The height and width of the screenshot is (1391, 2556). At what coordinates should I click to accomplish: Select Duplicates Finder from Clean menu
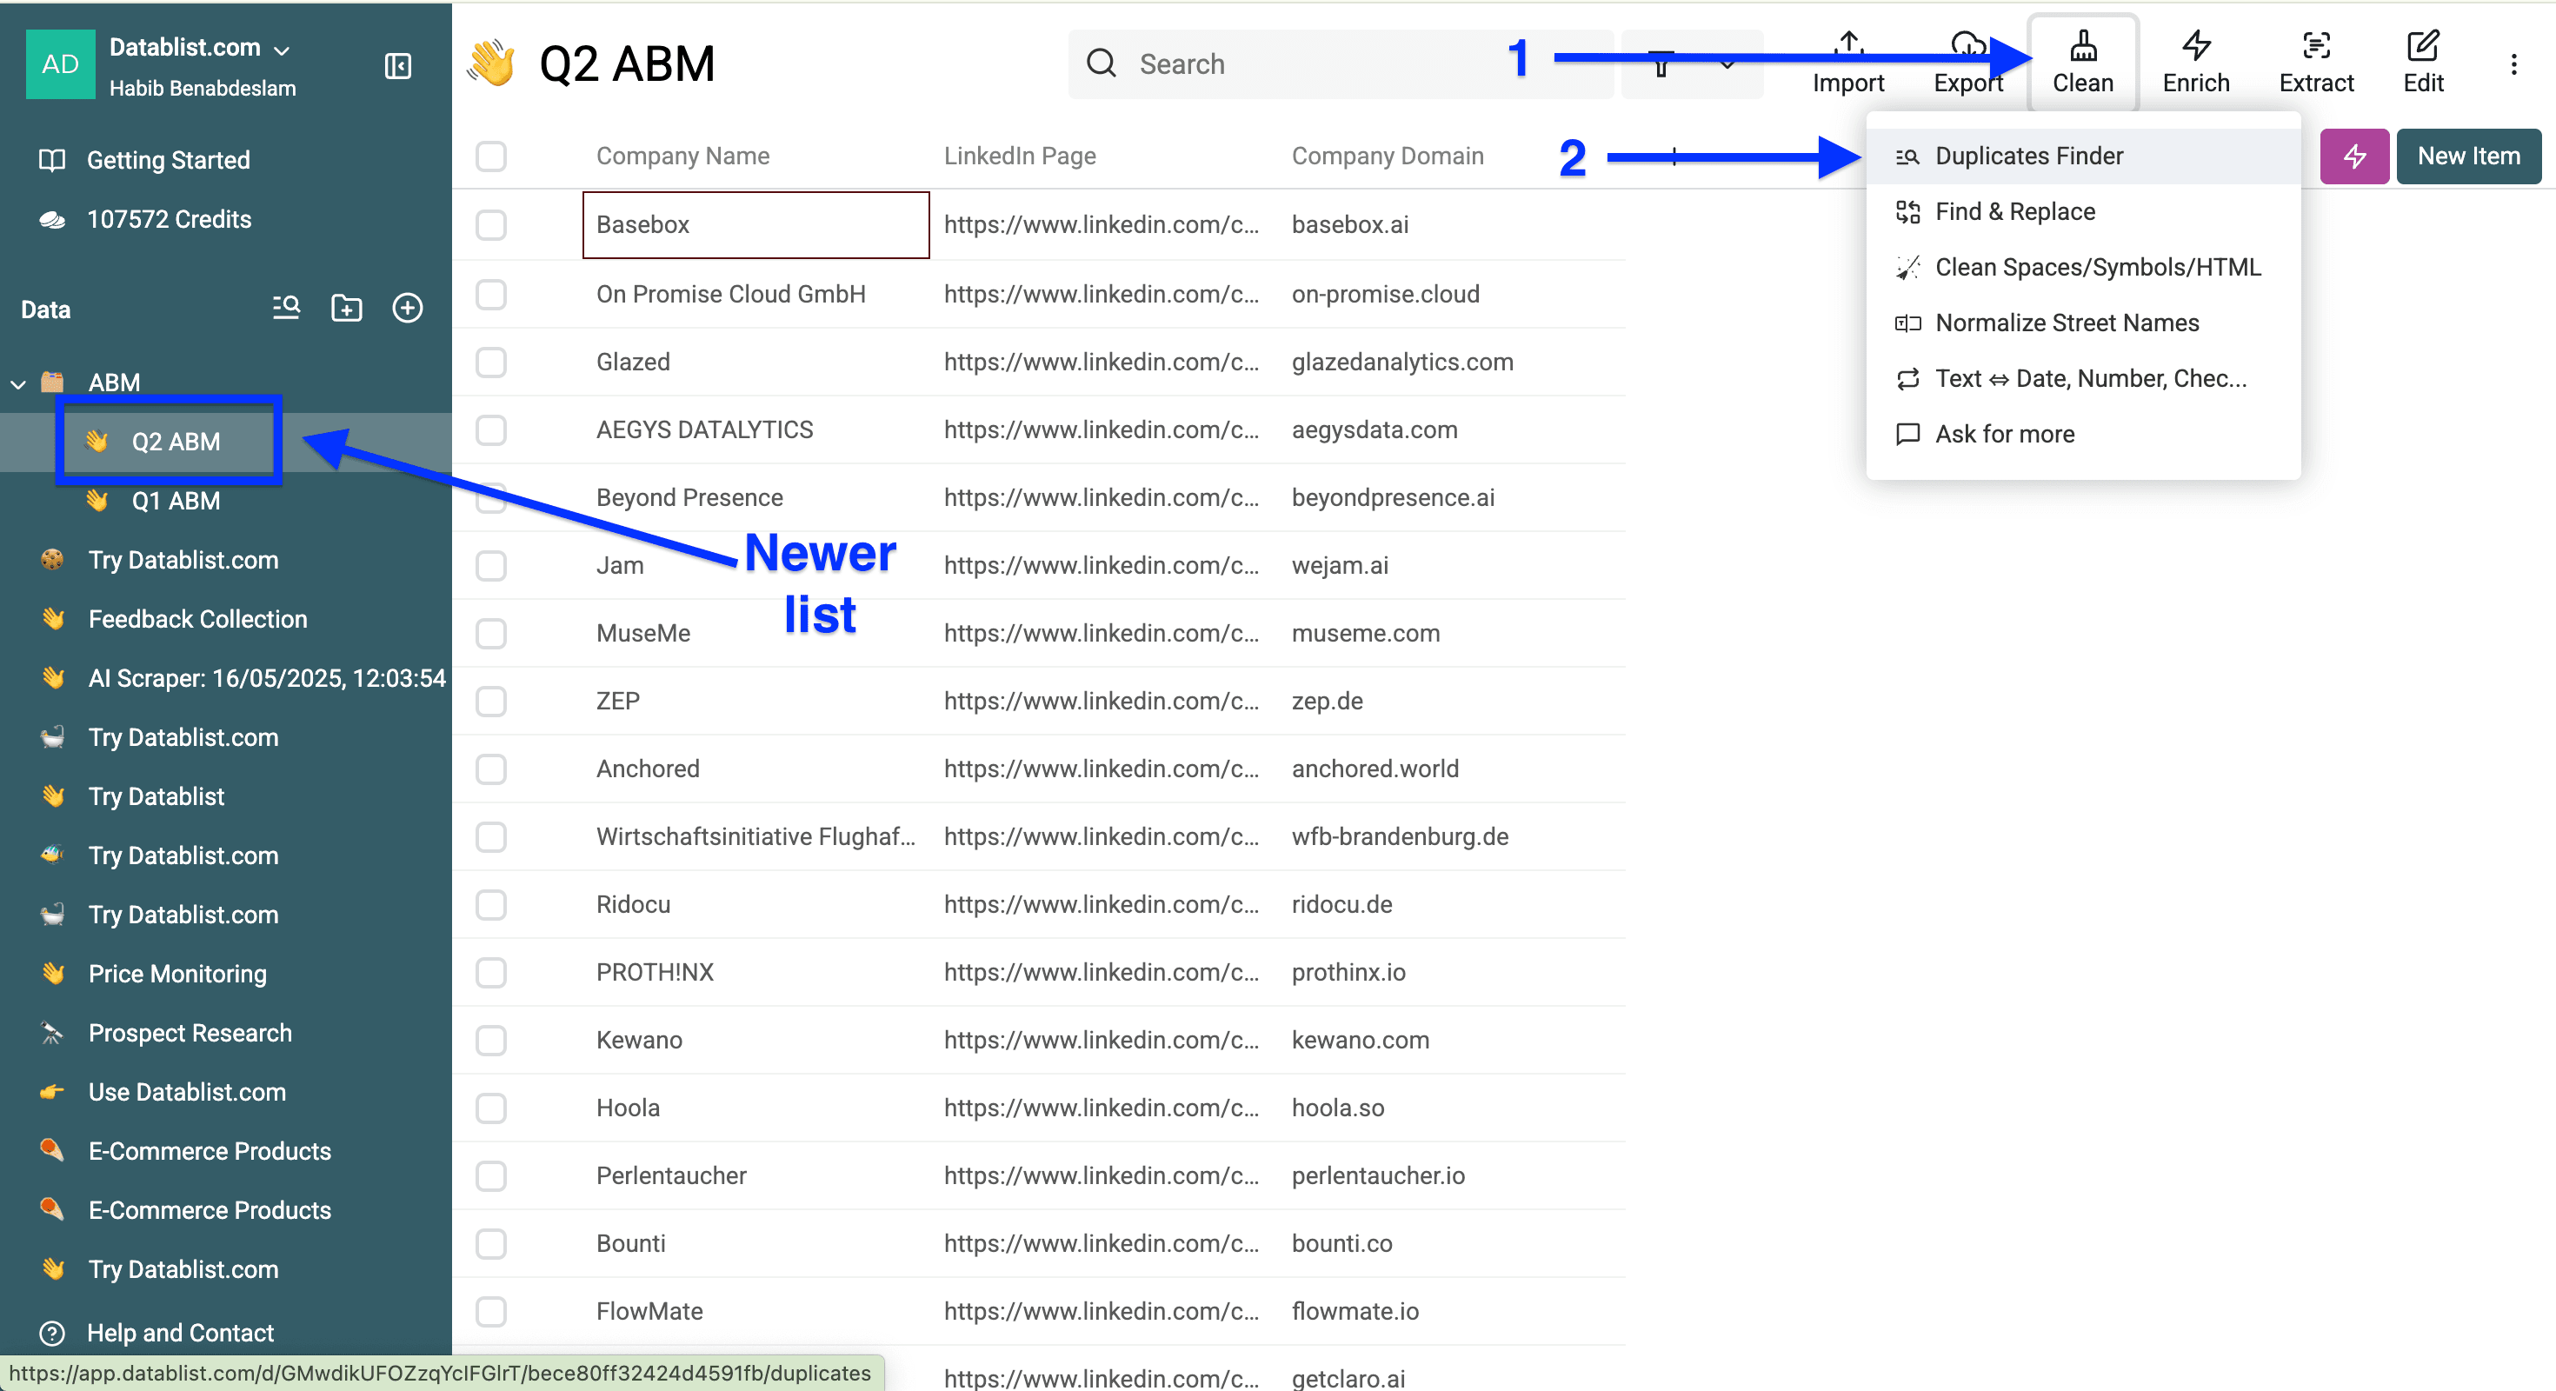(2028, 156)
